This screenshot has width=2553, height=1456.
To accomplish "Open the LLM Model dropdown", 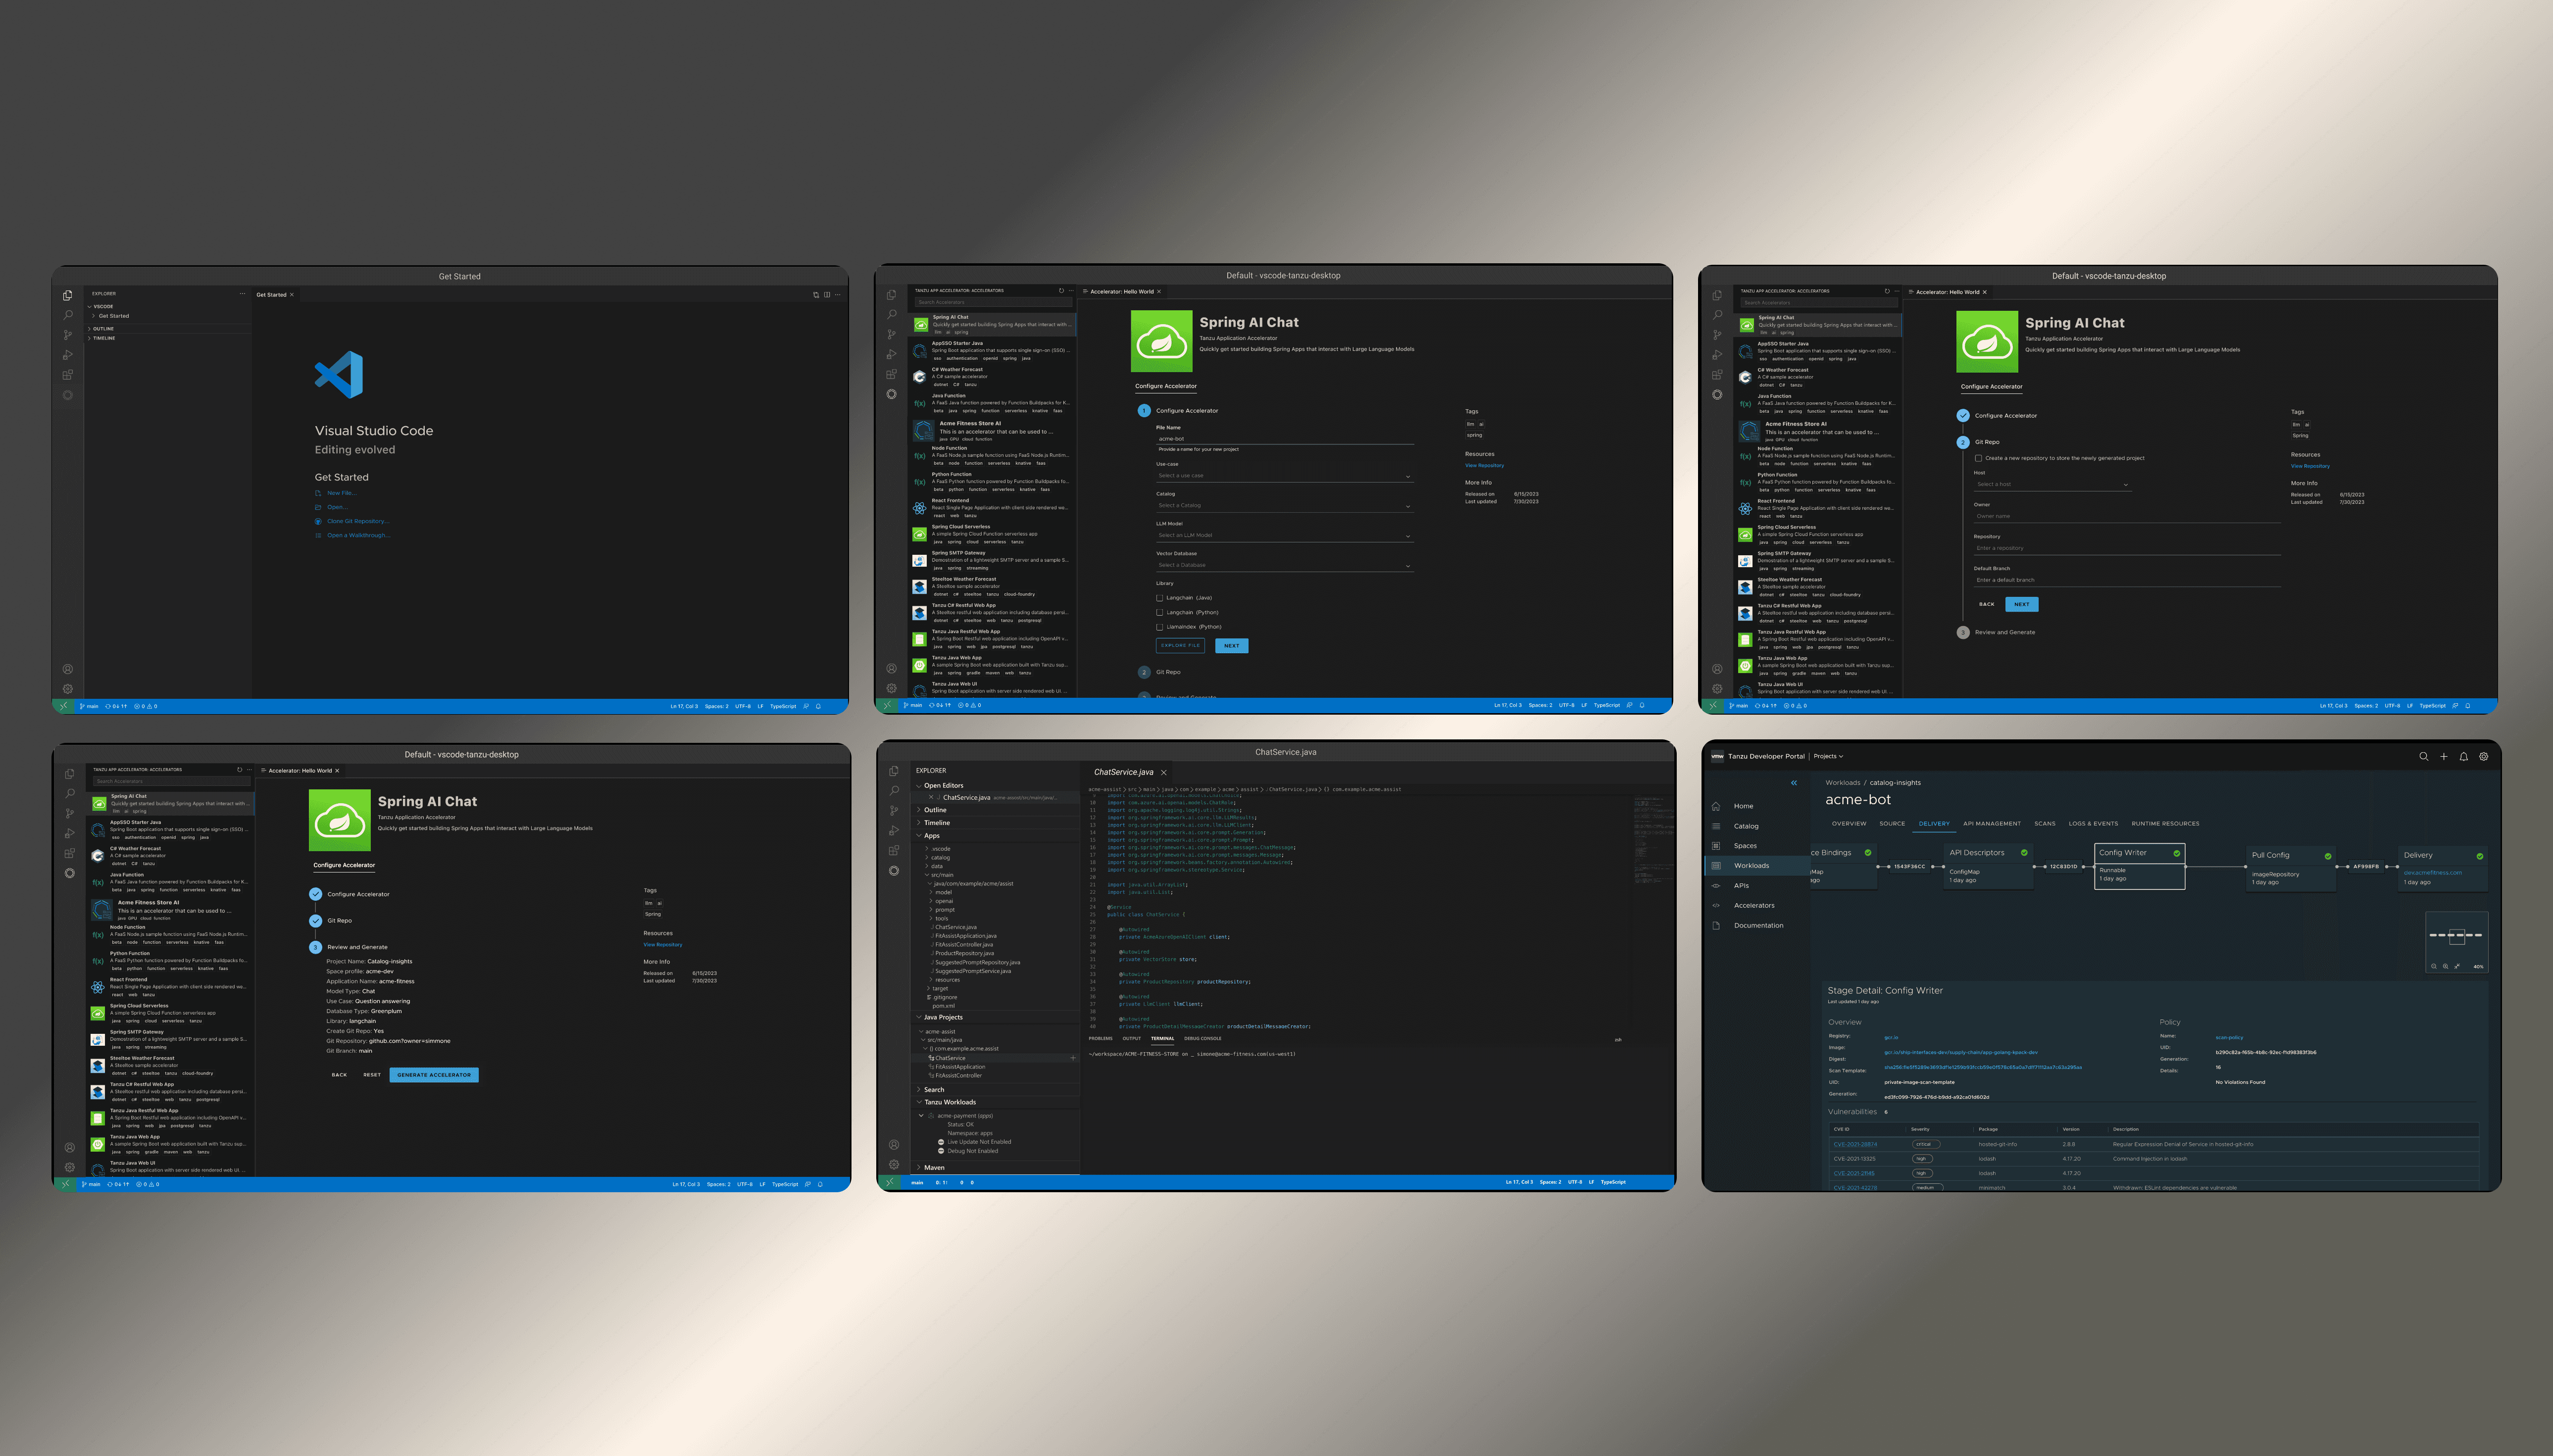I will tap(1284, 535).
